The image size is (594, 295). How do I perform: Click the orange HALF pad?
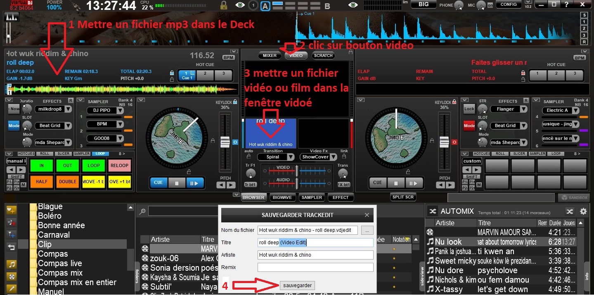tap(42, 182)
